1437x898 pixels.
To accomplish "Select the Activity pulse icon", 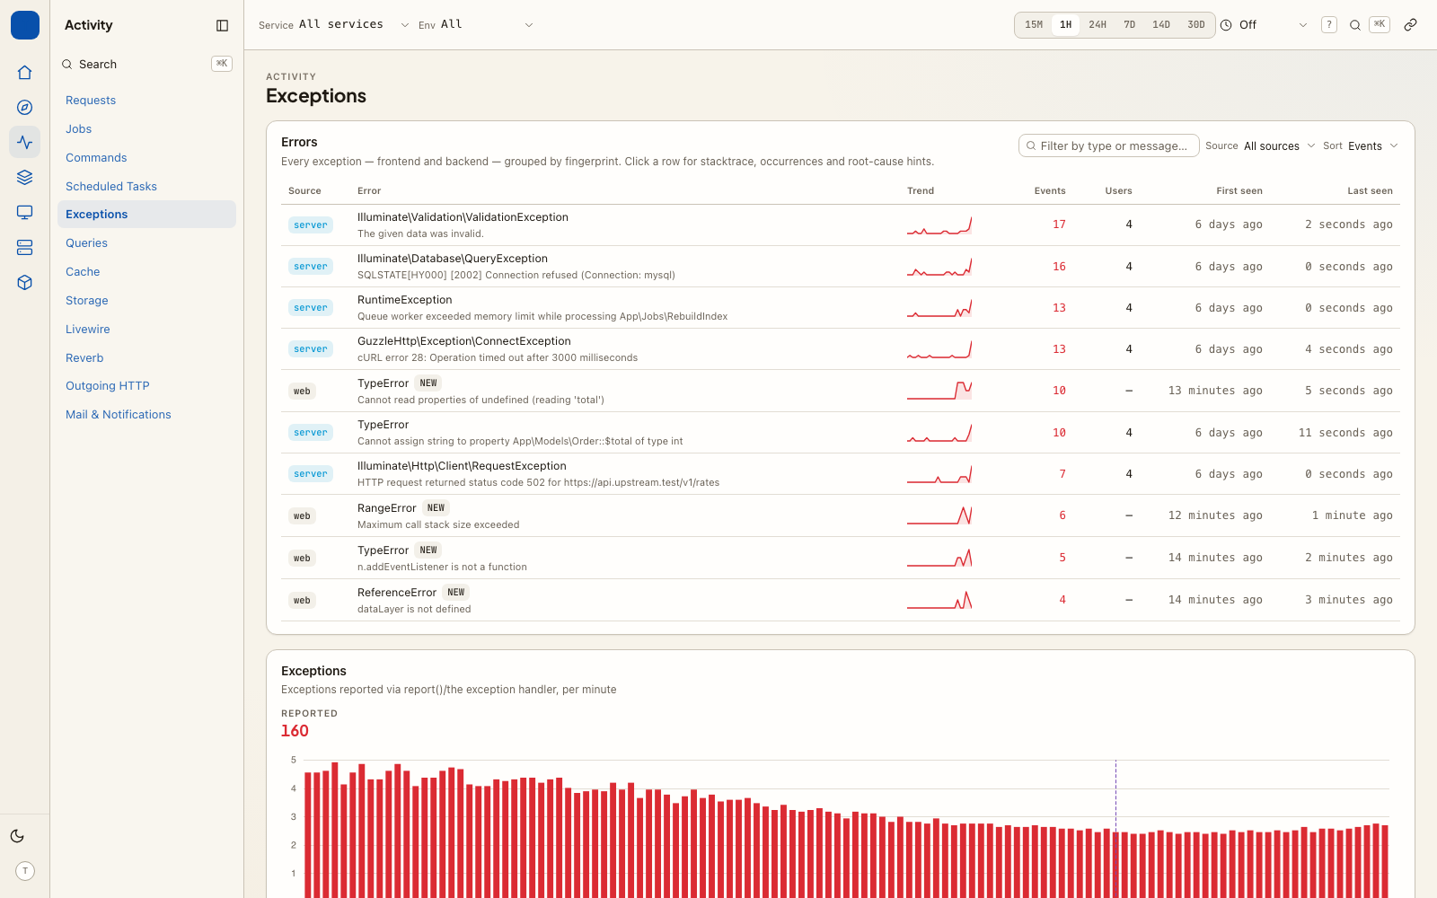I will pyautogui.click(x=25, y=142).
